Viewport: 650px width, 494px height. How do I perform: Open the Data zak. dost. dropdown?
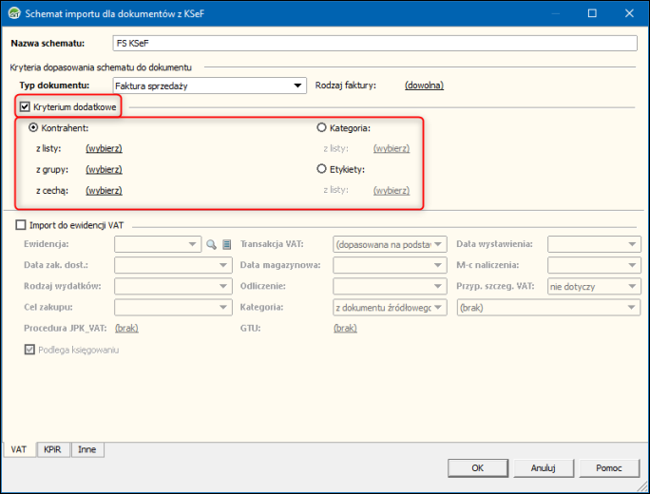(x=173, y=265)
